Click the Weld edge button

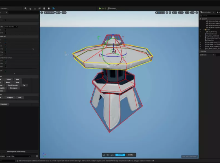(x=20, y=98)
